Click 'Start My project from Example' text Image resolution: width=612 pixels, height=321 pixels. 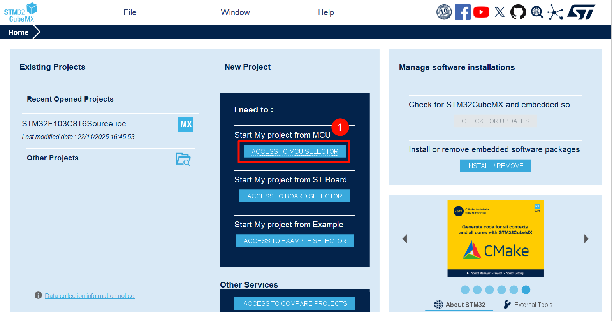point(289,225)
